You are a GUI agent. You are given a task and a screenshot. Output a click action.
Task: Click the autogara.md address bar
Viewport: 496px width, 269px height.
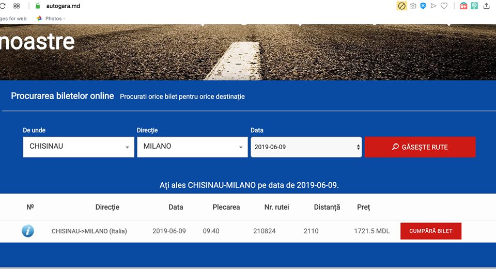point(63,6)
